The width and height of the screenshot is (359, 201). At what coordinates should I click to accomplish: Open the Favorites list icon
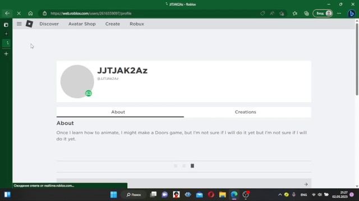pyautogui.click(x=295, y=13)
